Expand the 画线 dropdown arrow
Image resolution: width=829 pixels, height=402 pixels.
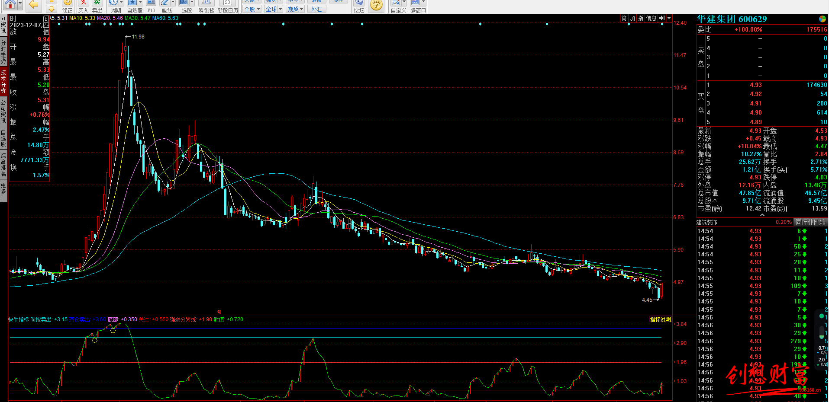[173, 3]
